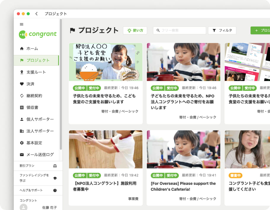Click the question mark icon for ヘルプ&サポート
Image resolution: width=270 pixels, height=210 pixels.
55,190
